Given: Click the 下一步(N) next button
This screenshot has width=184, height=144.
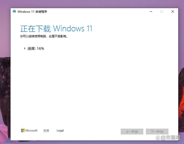Looking at the screenshot, I should click(x=157, y=131).
